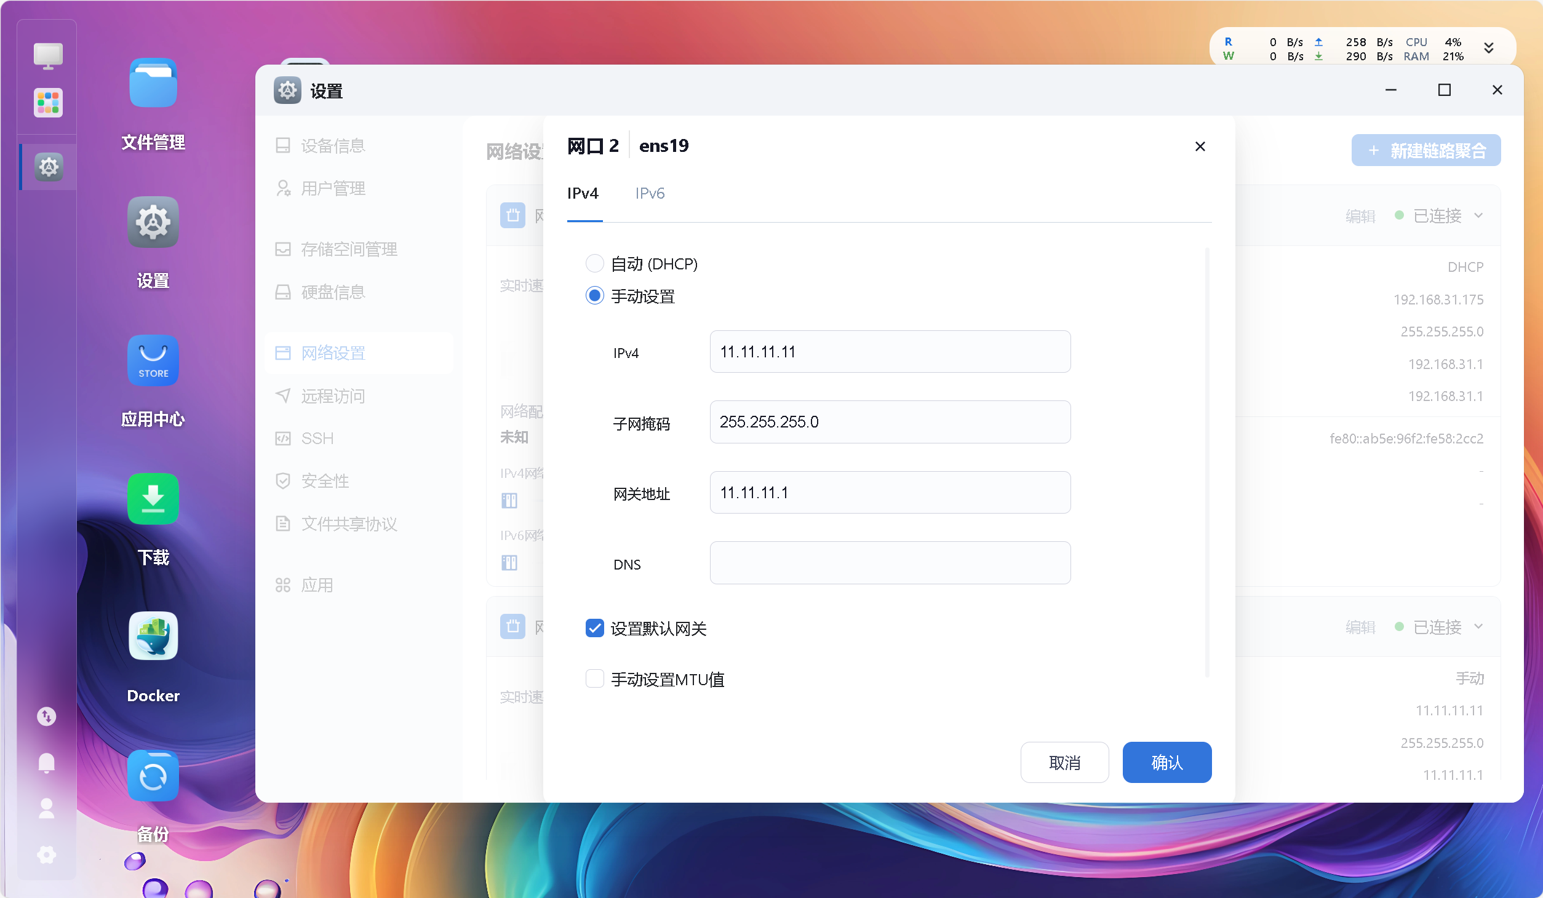Open 用户管理 in settings sidebar
1543x898 pixels.
click(359, 188)
